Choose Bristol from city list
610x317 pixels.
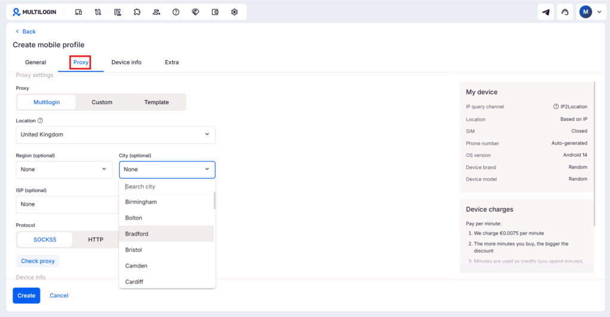[167, 250]
